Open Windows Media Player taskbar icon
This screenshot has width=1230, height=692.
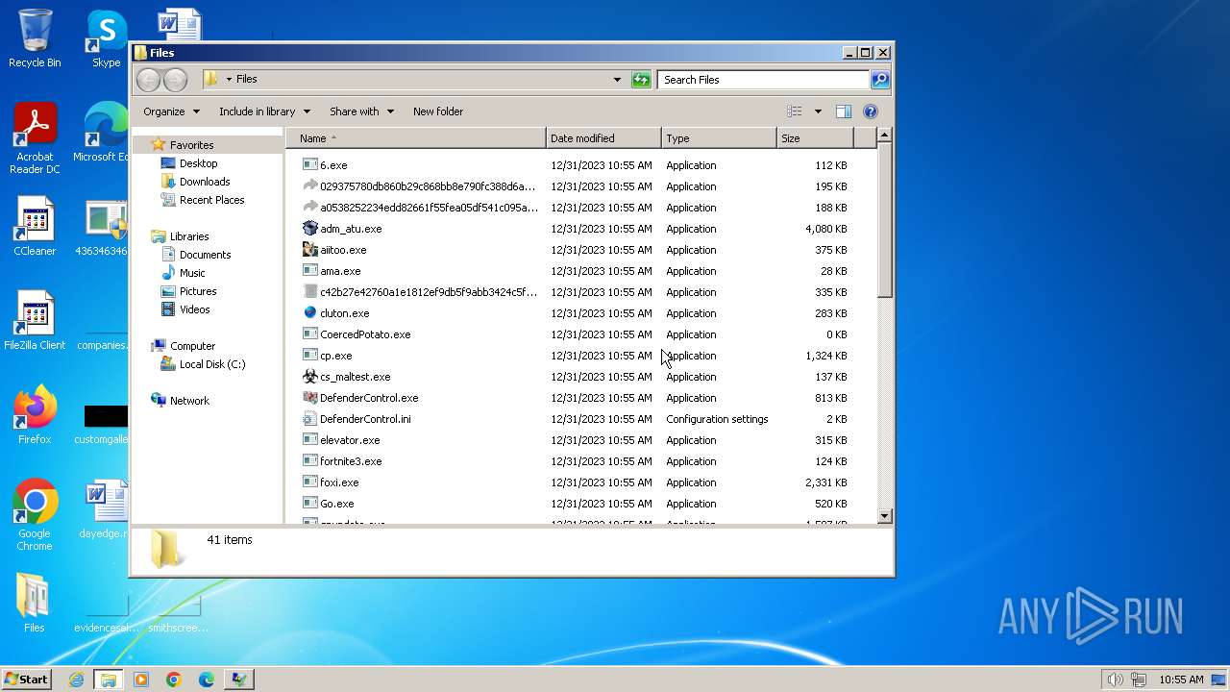pyautogui.click(x=141, y=680)
